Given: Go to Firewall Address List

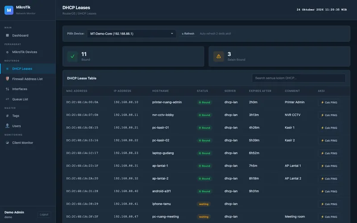Looking at the screenshot, I should (28, 79).
